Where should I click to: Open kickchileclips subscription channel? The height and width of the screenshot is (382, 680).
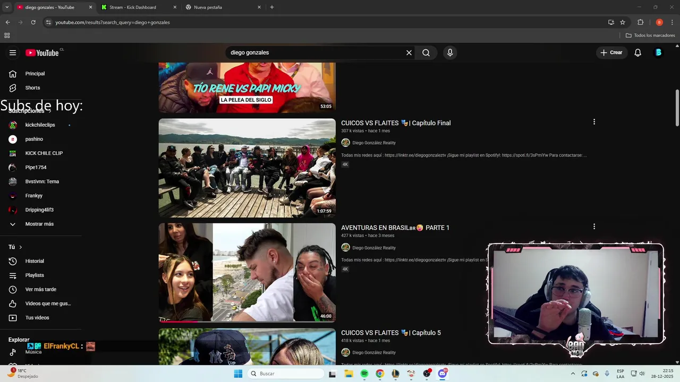(x=40, y=125)
